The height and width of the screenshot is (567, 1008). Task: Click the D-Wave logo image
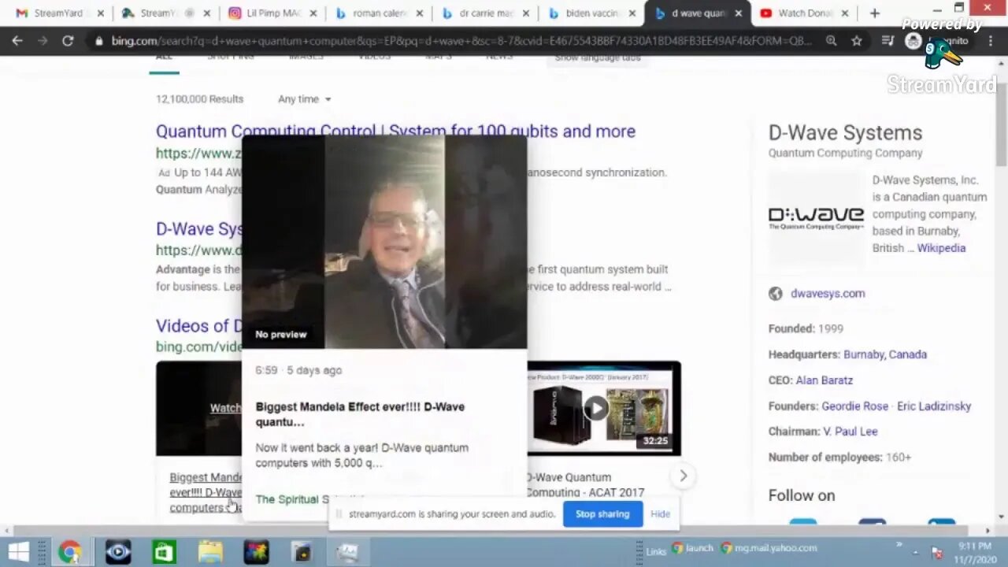[816, 218]
